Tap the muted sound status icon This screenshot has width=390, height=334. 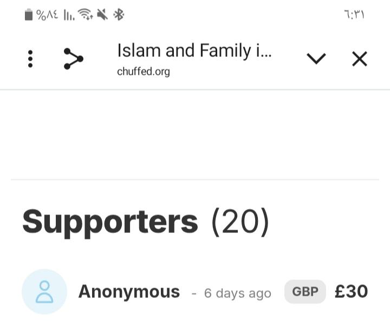[x=102, y=15]
